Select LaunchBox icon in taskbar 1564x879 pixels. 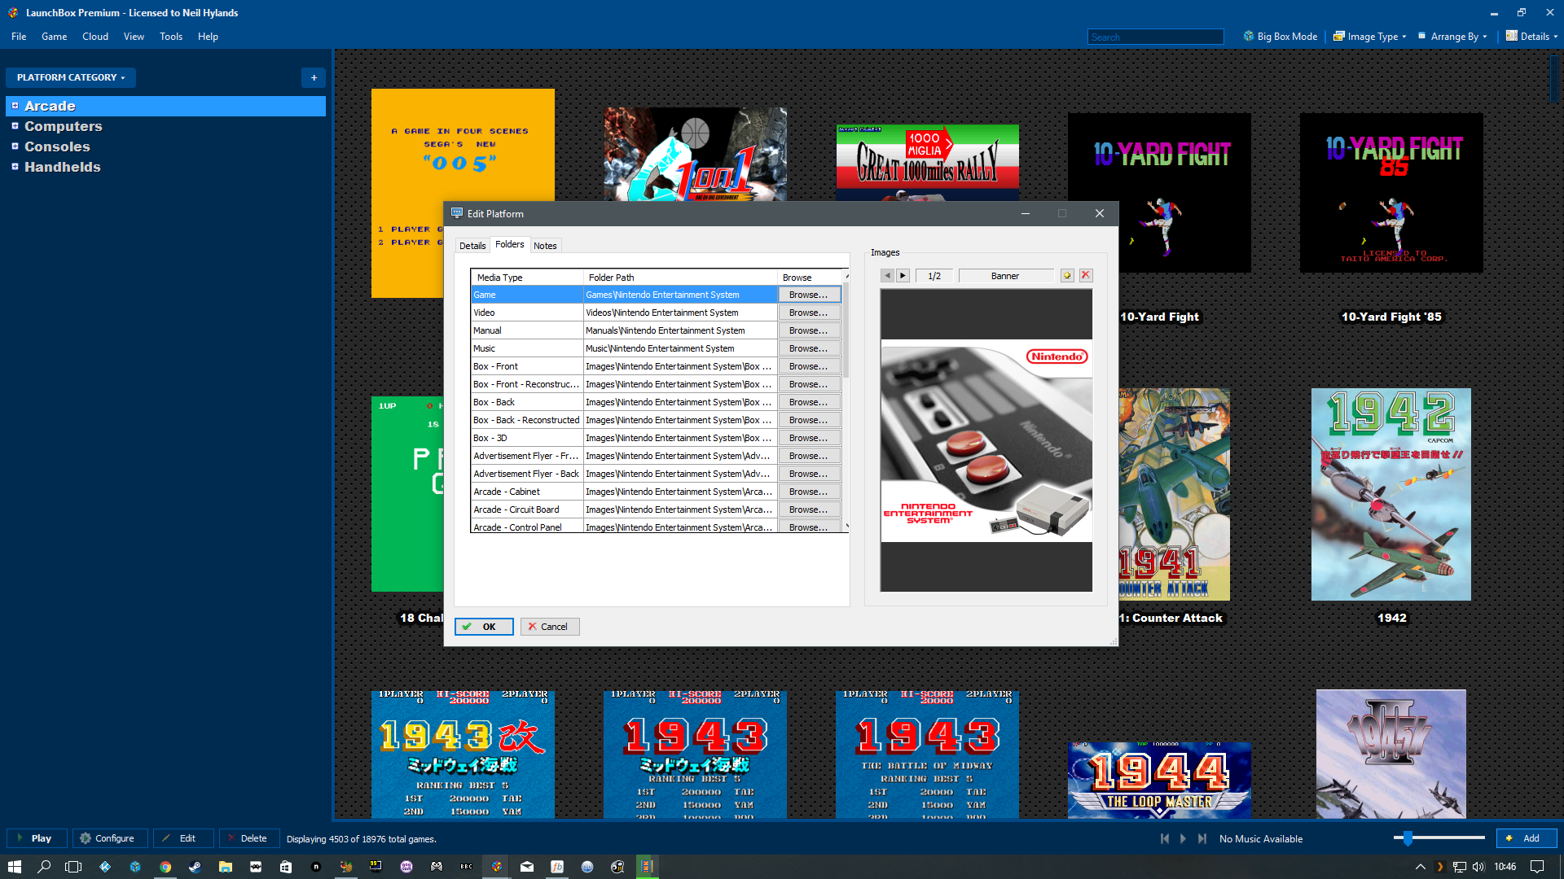497,867
